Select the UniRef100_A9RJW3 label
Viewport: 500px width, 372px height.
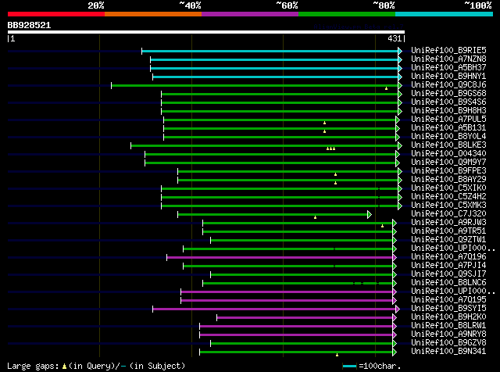pyautogui.click(x=448, y=223)
